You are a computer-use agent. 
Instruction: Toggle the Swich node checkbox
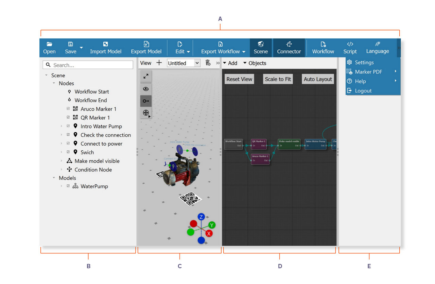68,152
